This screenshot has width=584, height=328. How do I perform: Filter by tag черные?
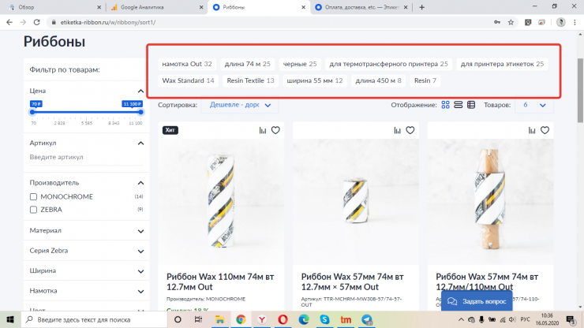300,64
